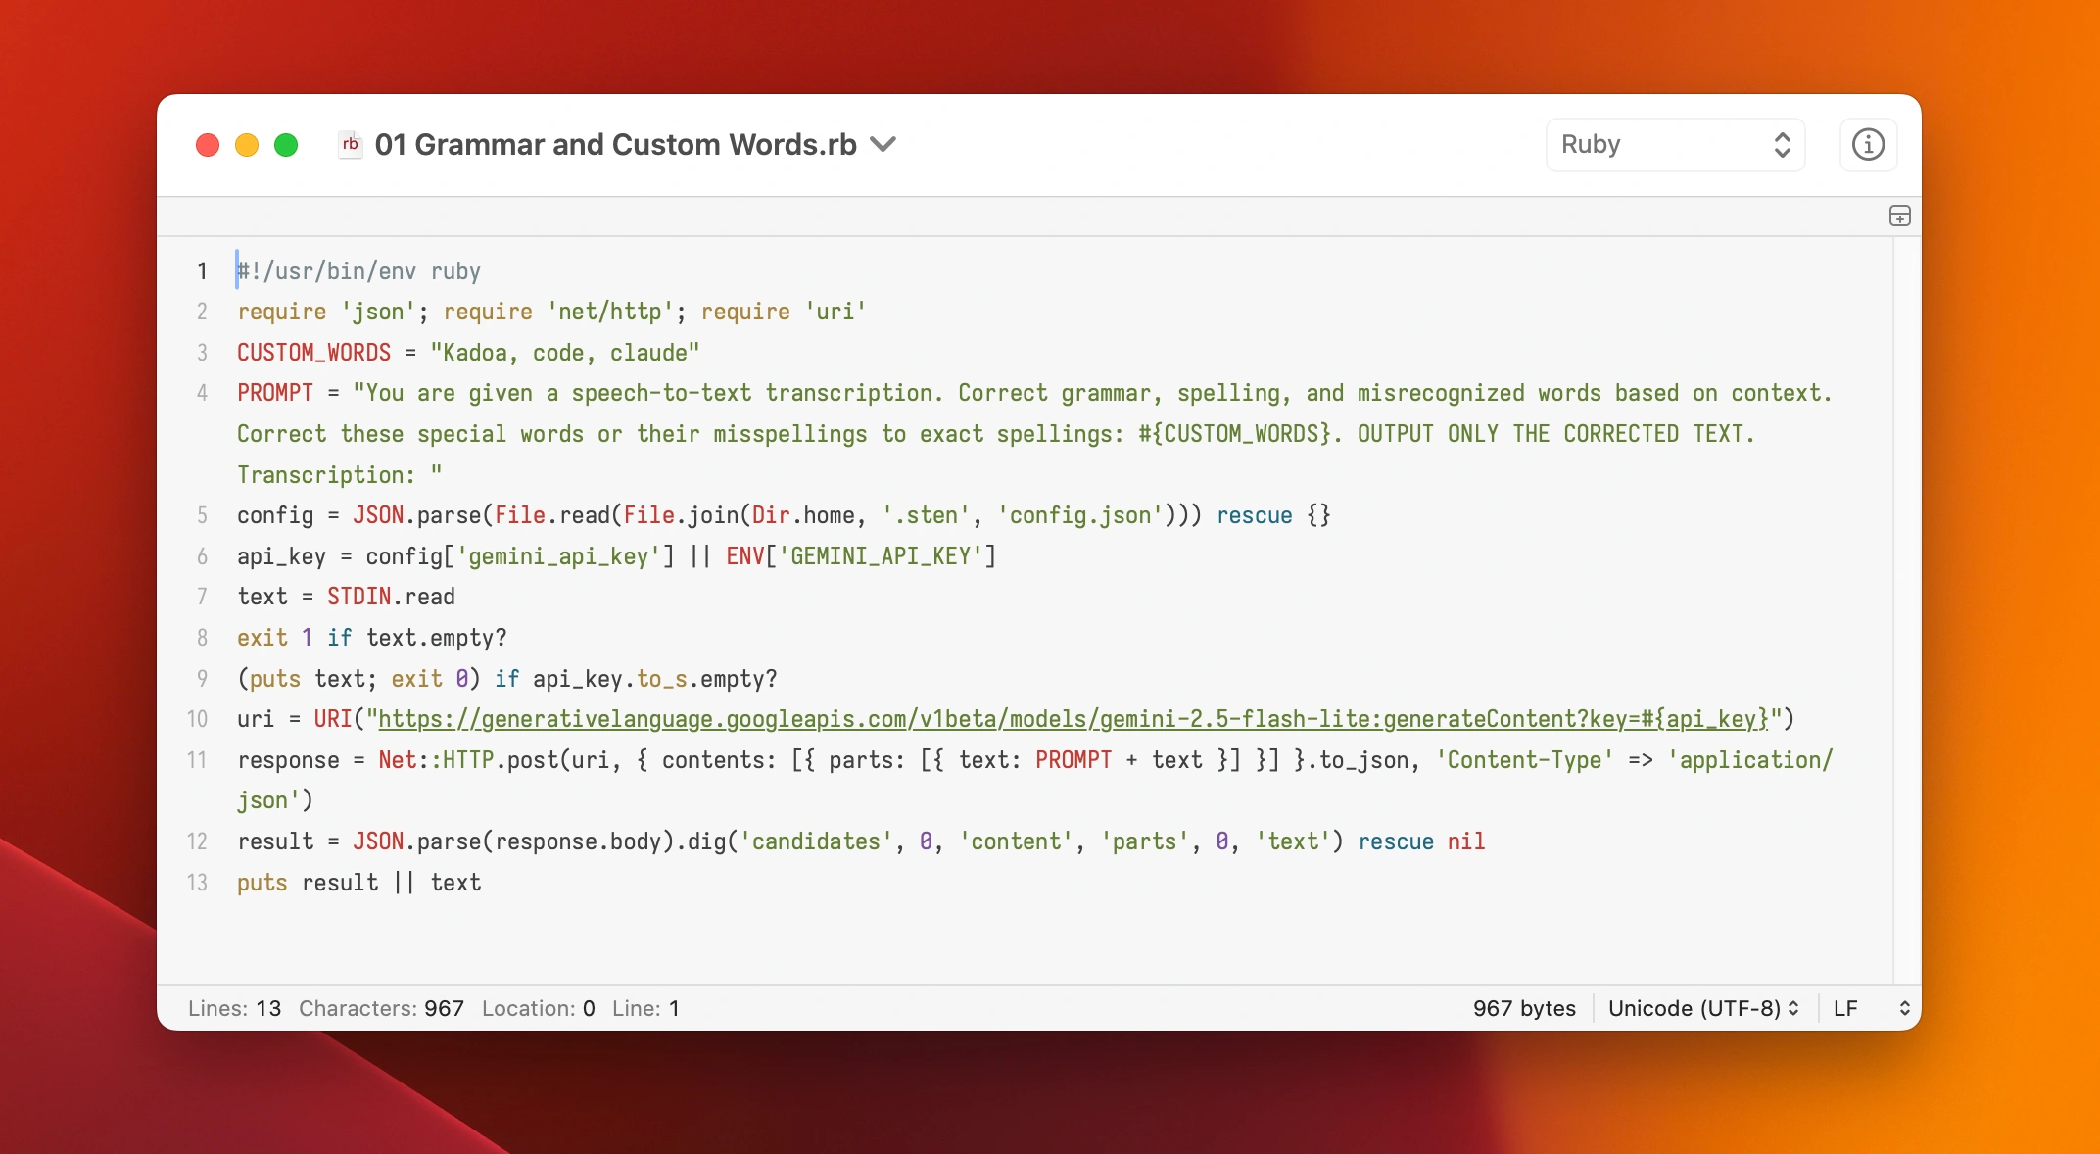This screenshot has width=2100, height=1154.
Task: Zoom the window with the green button
Action: coord(286,144)
